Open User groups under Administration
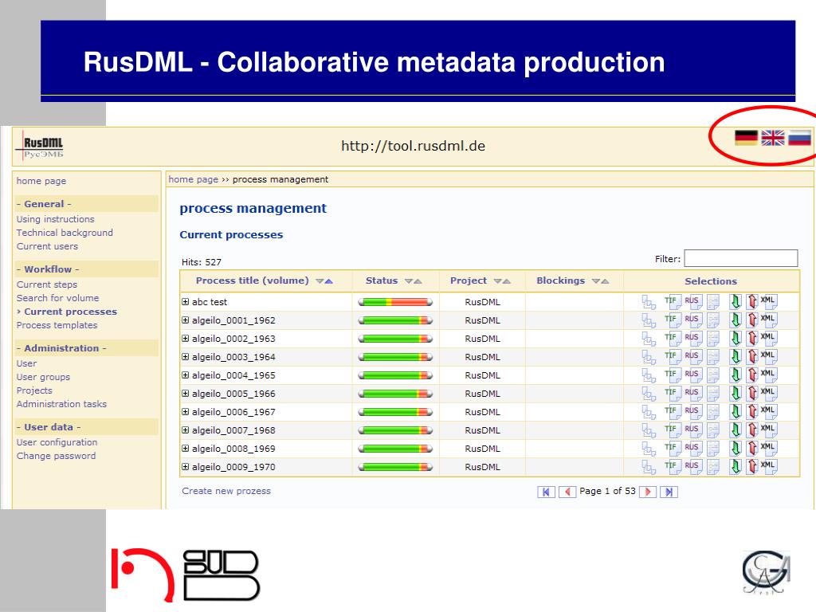This screenshot has width=816, height=612. click(x=43, y=377)
